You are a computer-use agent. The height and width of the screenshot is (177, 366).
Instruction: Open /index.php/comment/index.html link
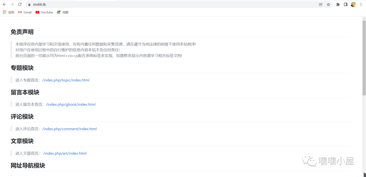click(69, 129)
